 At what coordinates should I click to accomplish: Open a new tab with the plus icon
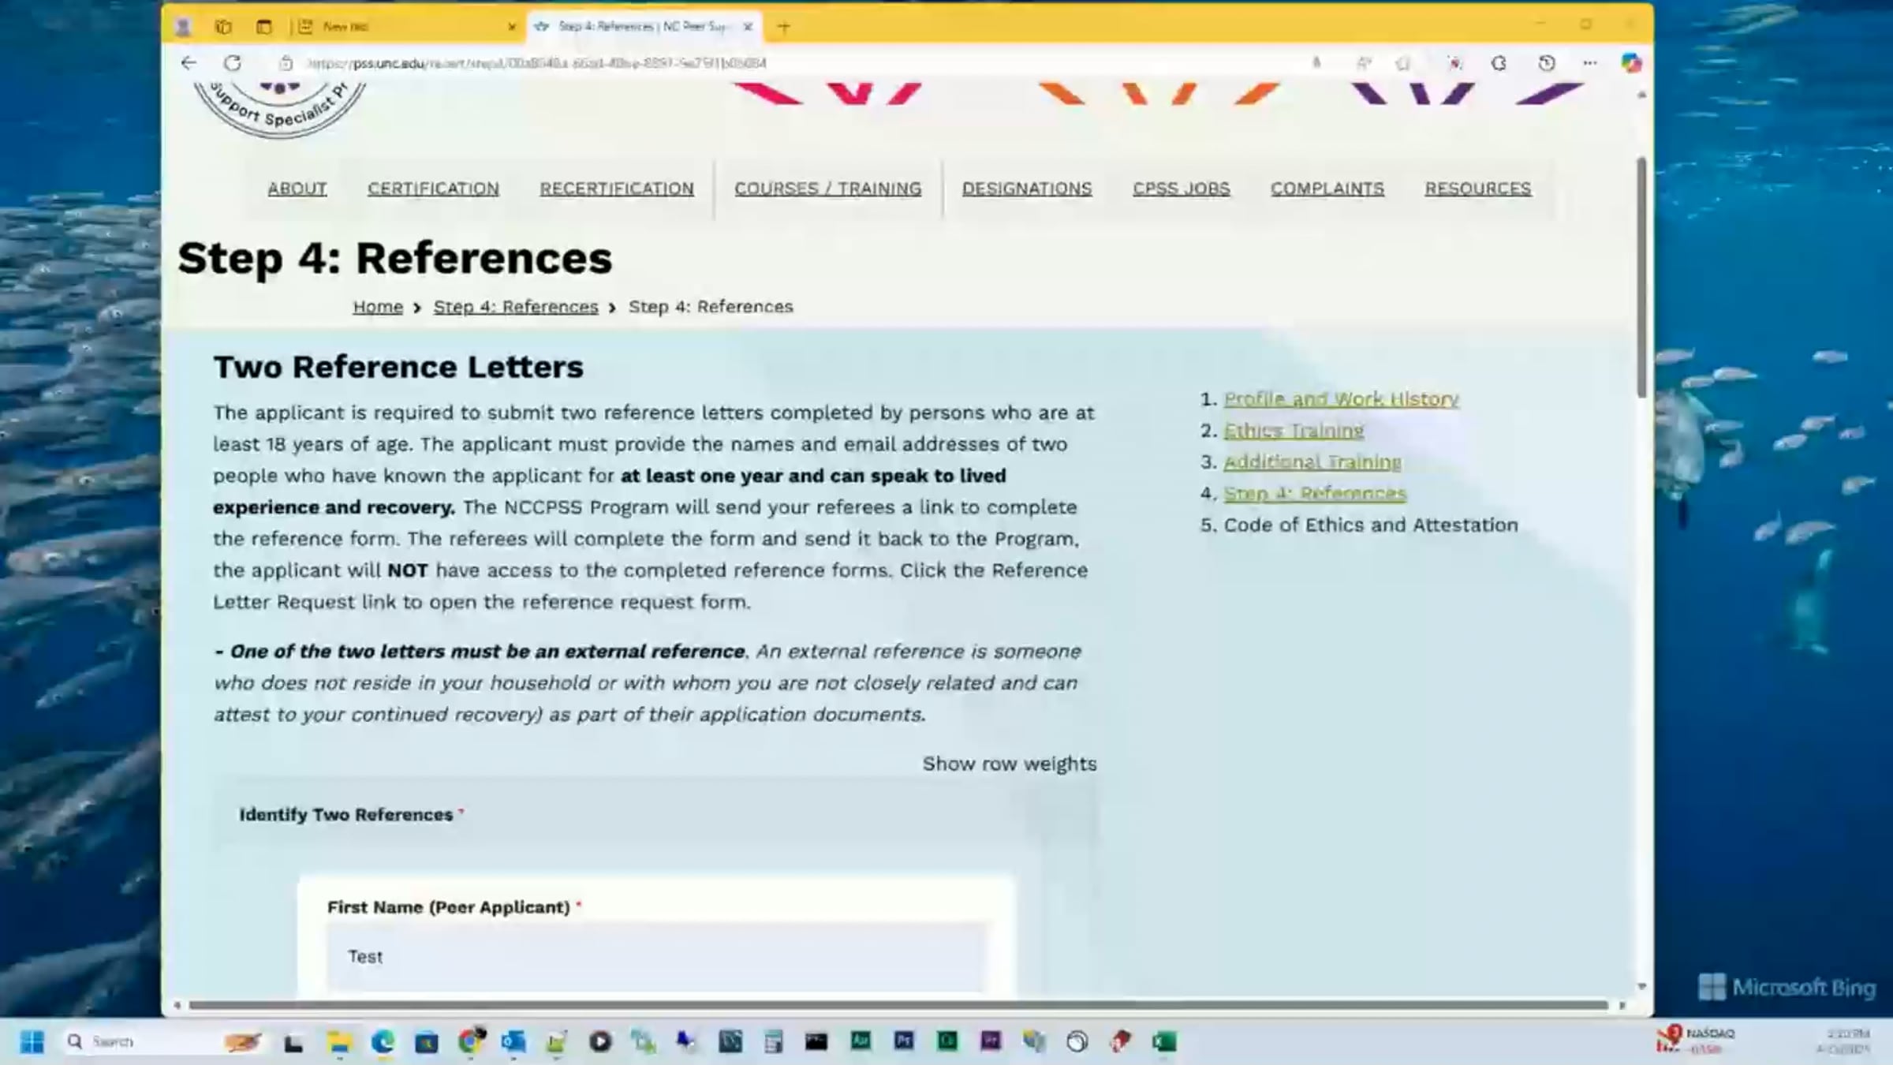783,27
